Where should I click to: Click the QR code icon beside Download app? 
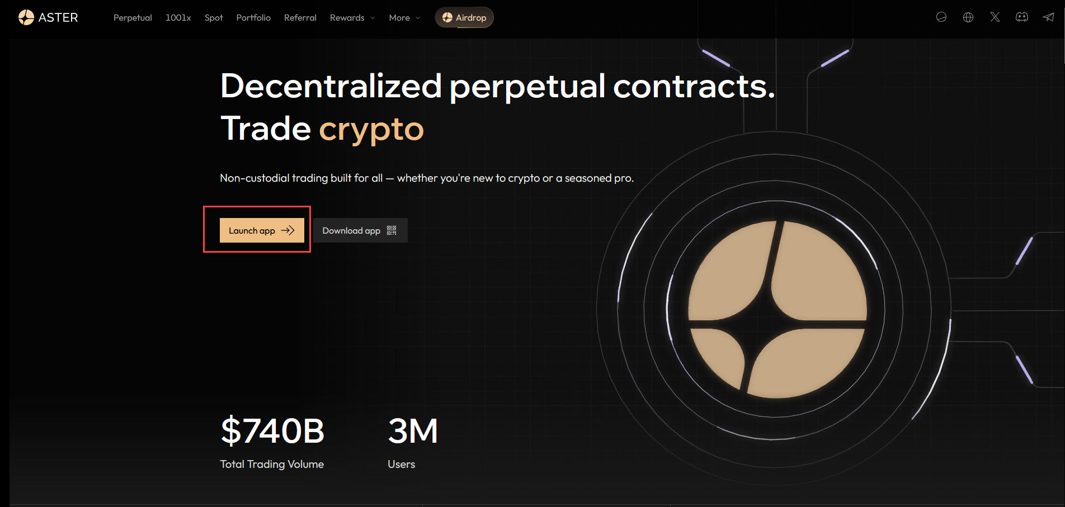point(392,230)
